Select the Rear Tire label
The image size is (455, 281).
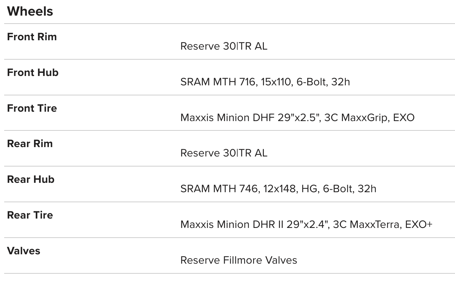(30, 215)
